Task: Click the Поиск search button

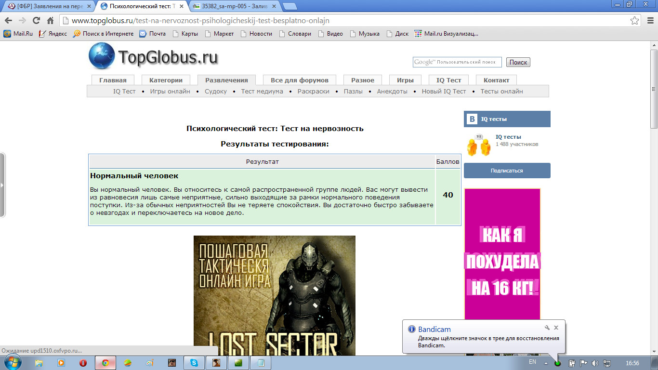Action: coord(518,62)
